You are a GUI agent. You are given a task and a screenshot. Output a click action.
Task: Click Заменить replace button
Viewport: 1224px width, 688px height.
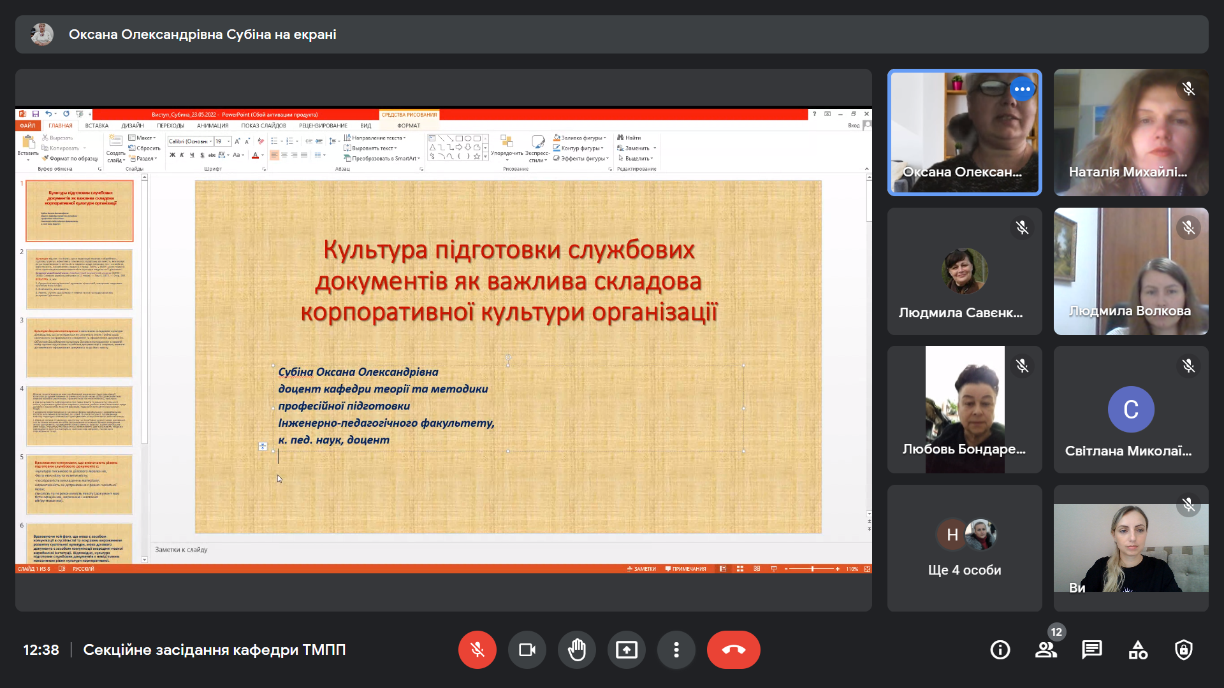point(634,148)
